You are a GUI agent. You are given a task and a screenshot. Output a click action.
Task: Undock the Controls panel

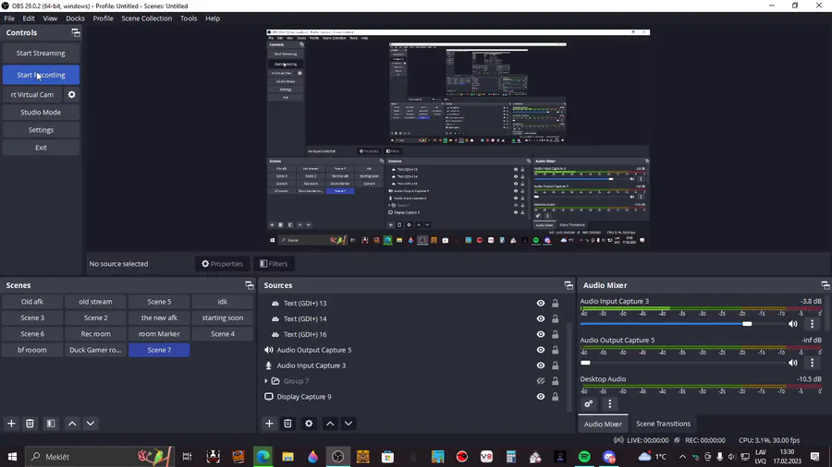(76, 33)
